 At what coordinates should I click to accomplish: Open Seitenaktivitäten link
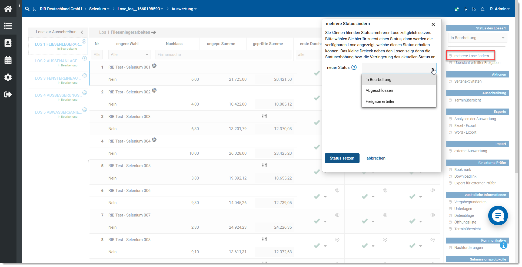pos(468,81)
